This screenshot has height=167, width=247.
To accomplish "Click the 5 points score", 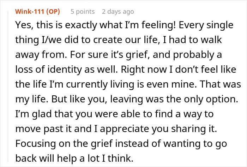I will tap(83, 11).
